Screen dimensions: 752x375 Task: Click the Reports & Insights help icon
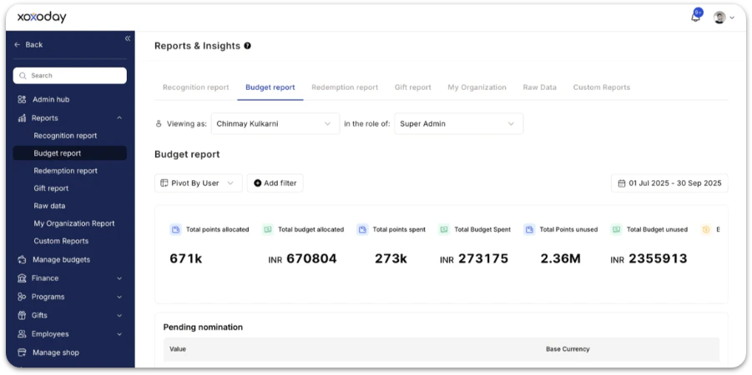(x=248, y=46)
